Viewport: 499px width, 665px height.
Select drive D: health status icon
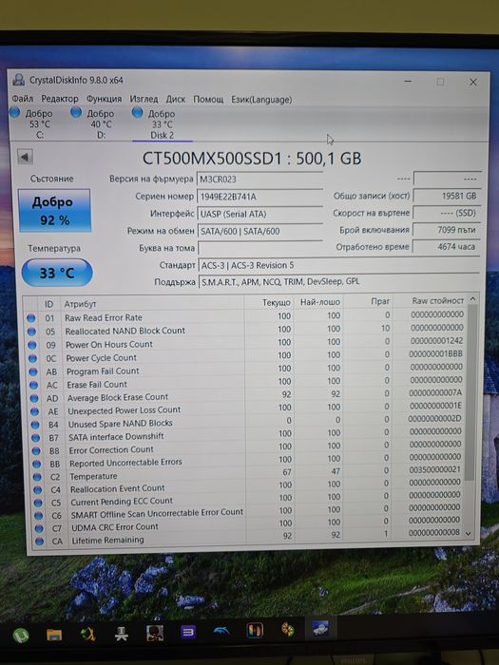(x=76, y=112)
